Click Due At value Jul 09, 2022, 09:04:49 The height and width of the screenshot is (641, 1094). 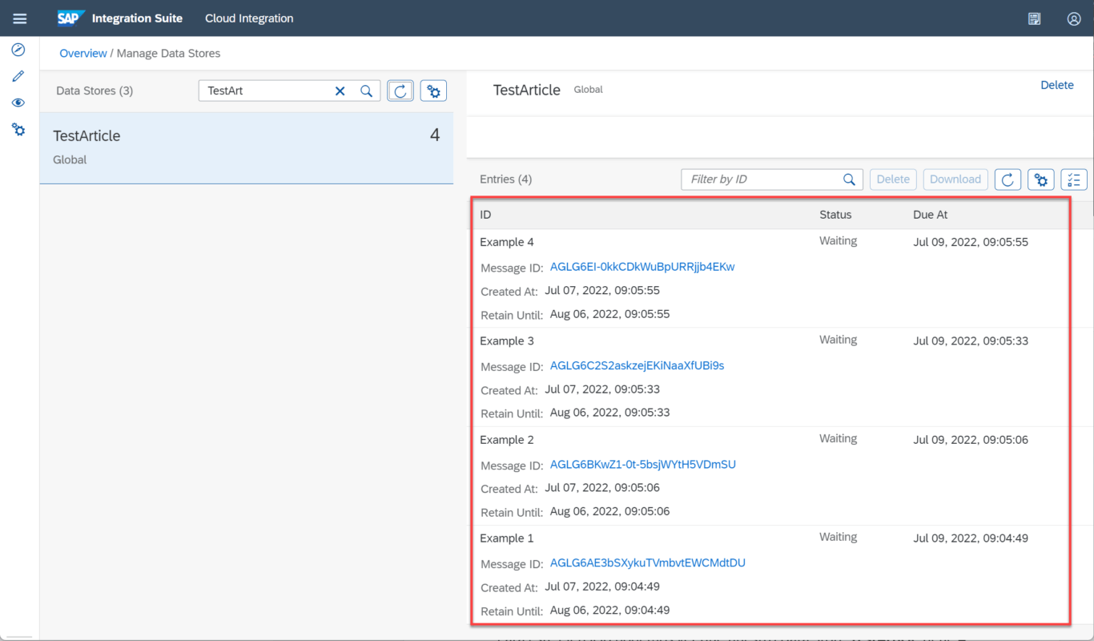point(971,538)
